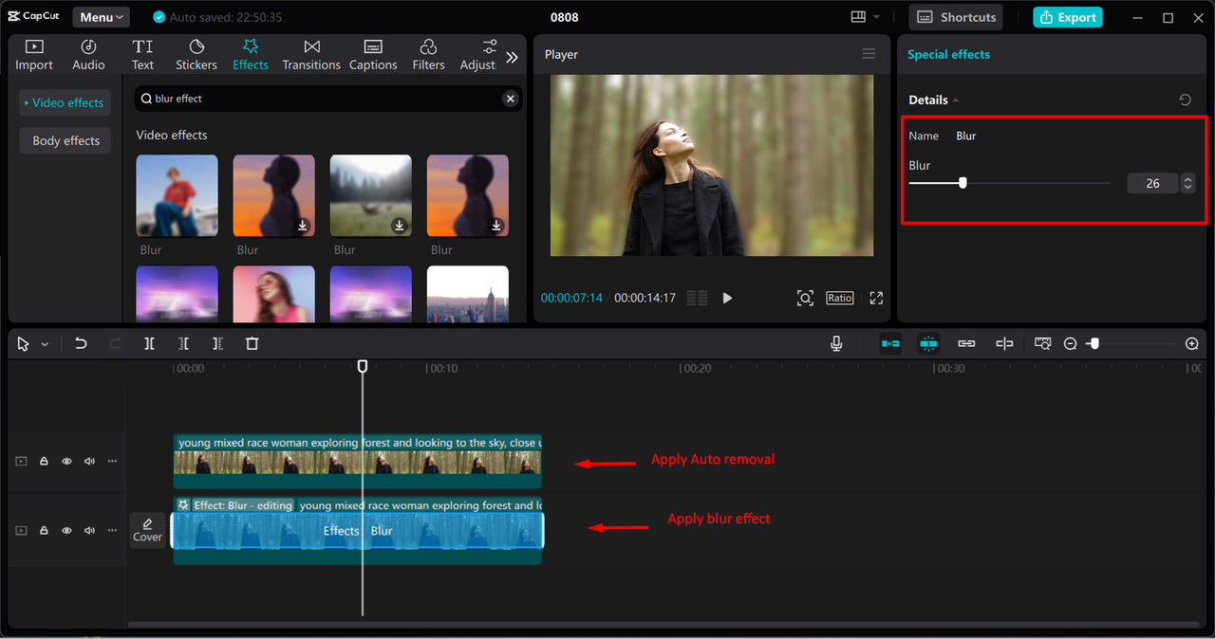Undo the last action
1215x639 pixels.
click(x=81, y=343)
